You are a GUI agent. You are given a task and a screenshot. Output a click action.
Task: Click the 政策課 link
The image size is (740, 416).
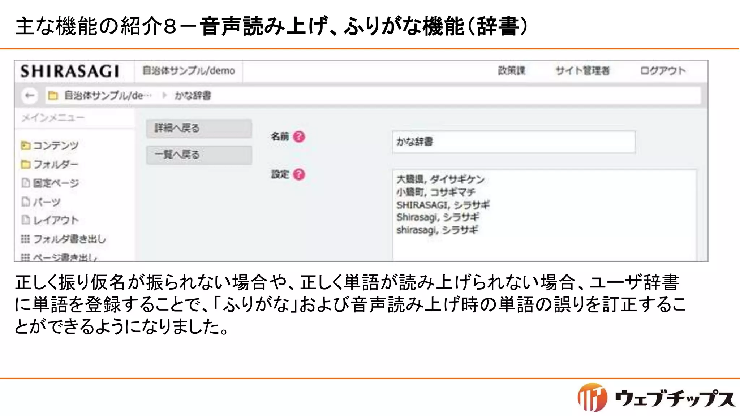tap(511, 71)
